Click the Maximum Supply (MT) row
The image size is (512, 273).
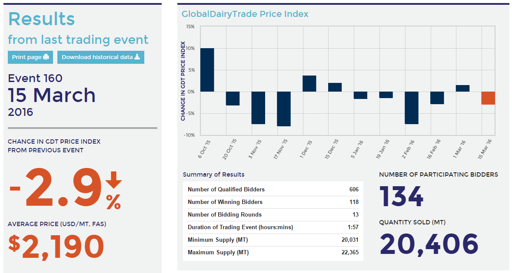coord(273,253)
